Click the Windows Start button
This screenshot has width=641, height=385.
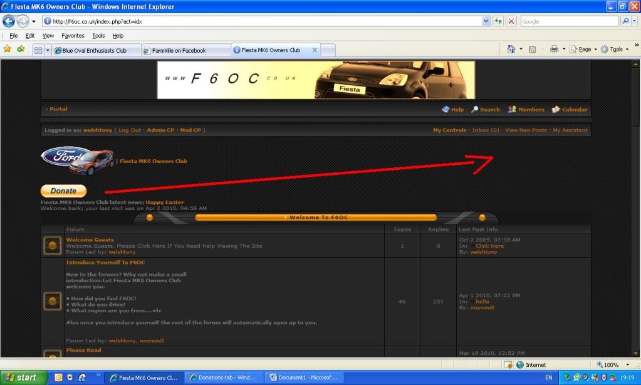point(24,377)
